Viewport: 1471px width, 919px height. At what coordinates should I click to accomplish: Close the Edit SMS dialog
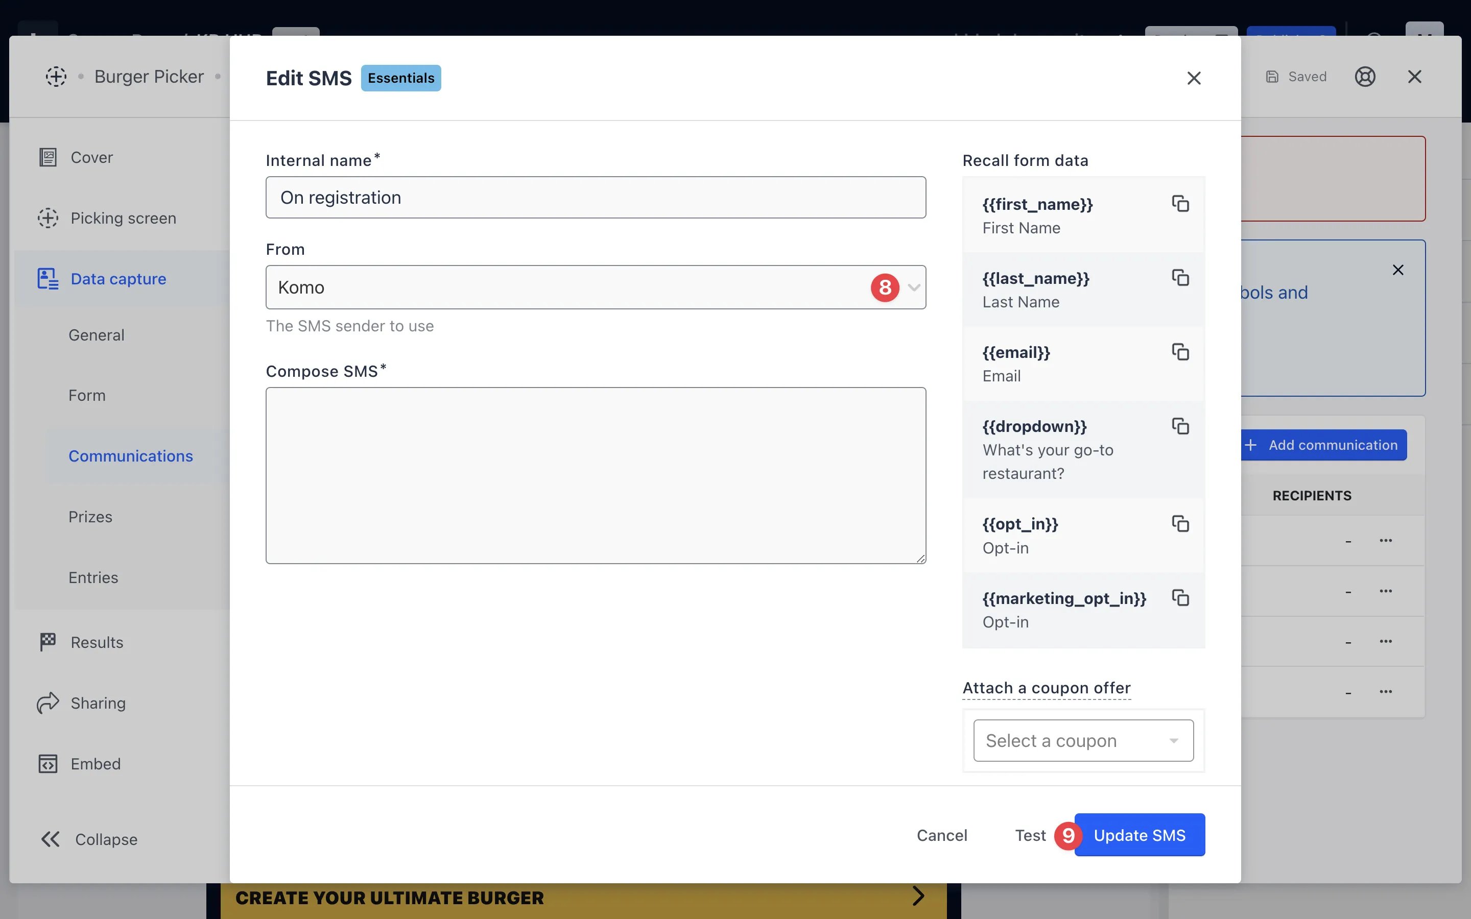point(1194,78)
